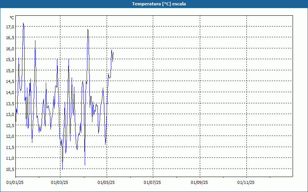Select the 13,0 y-axis label
308x192 pixels.
[10, 114]
